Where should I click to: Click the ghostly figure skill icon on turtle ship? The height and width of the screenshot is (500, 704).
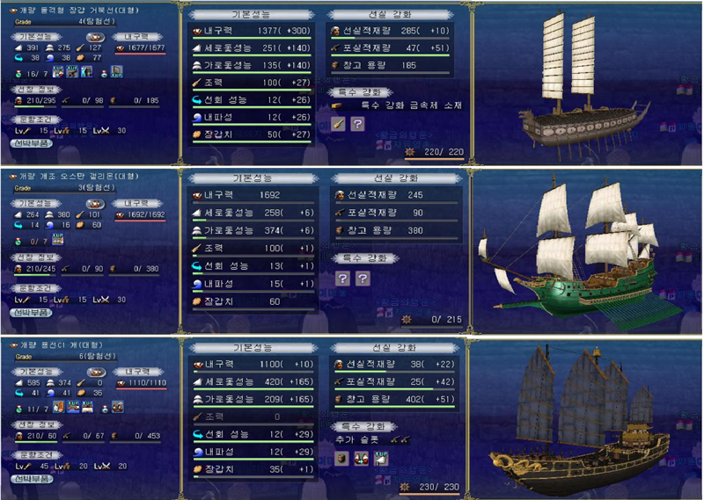[x=86, y=71]
